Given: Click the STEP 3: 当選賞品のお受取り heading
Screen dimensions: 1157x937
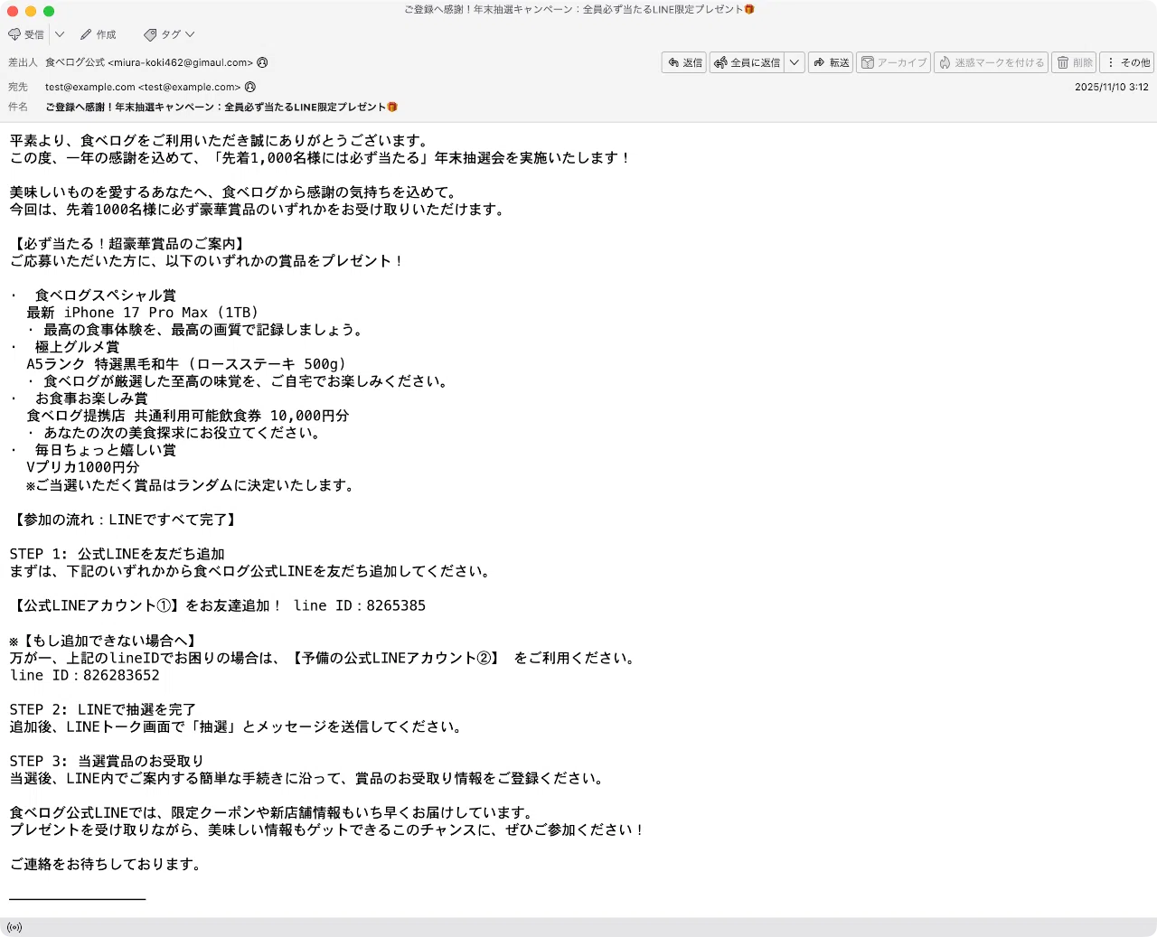Looking at the screenshot, I should pos(107,761).
